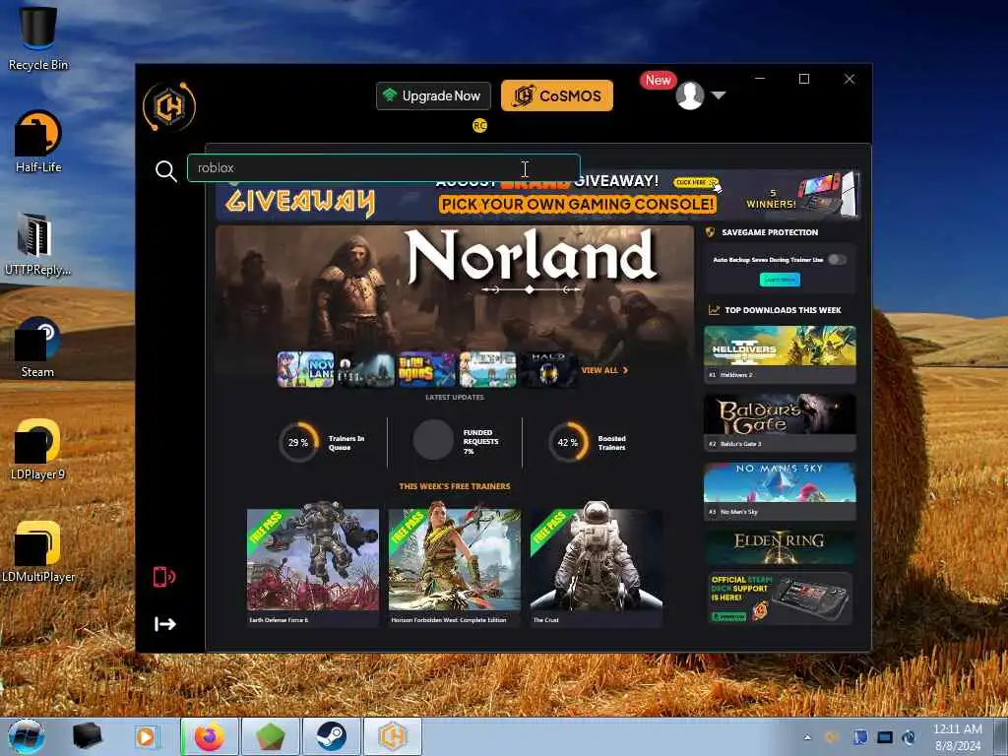
Task: Open the Half-Life desktop shortcut
Action: coord(38,141)
